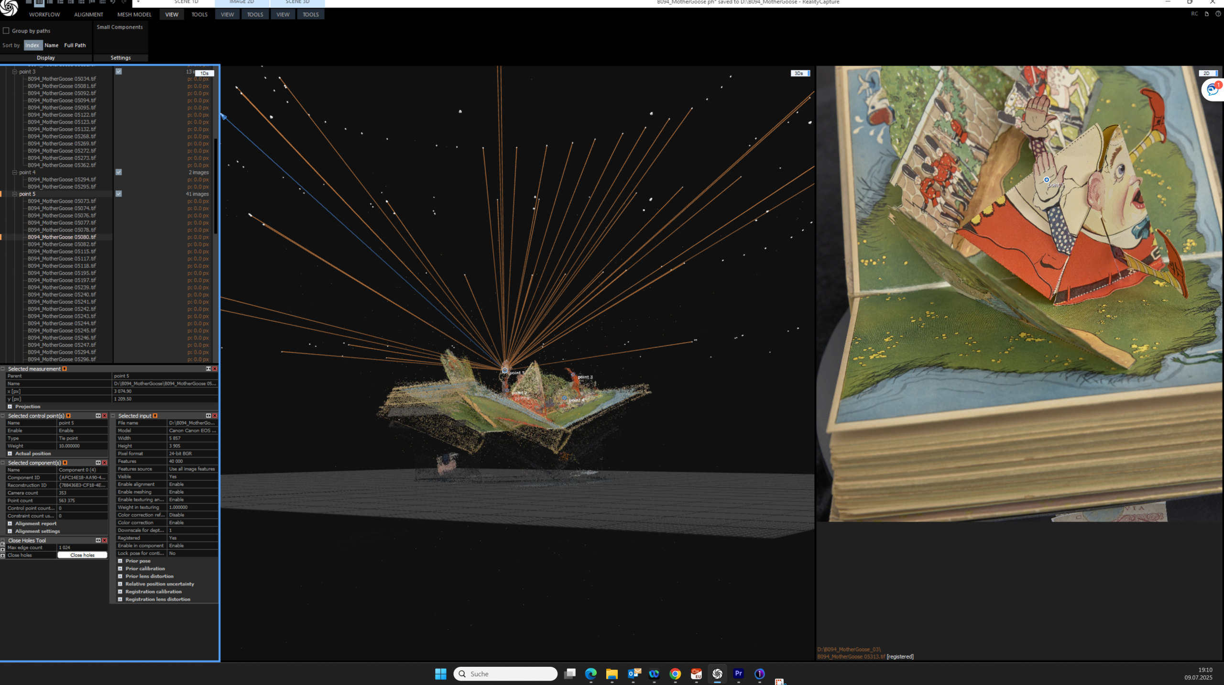Click the help icon at top right
Viewport: 1224px width, 685px height.
tap(1218, 14)
